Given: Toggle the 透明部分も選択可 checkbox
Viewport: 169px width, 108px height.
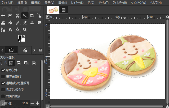Looking at the screenshot, I should 3,83.
